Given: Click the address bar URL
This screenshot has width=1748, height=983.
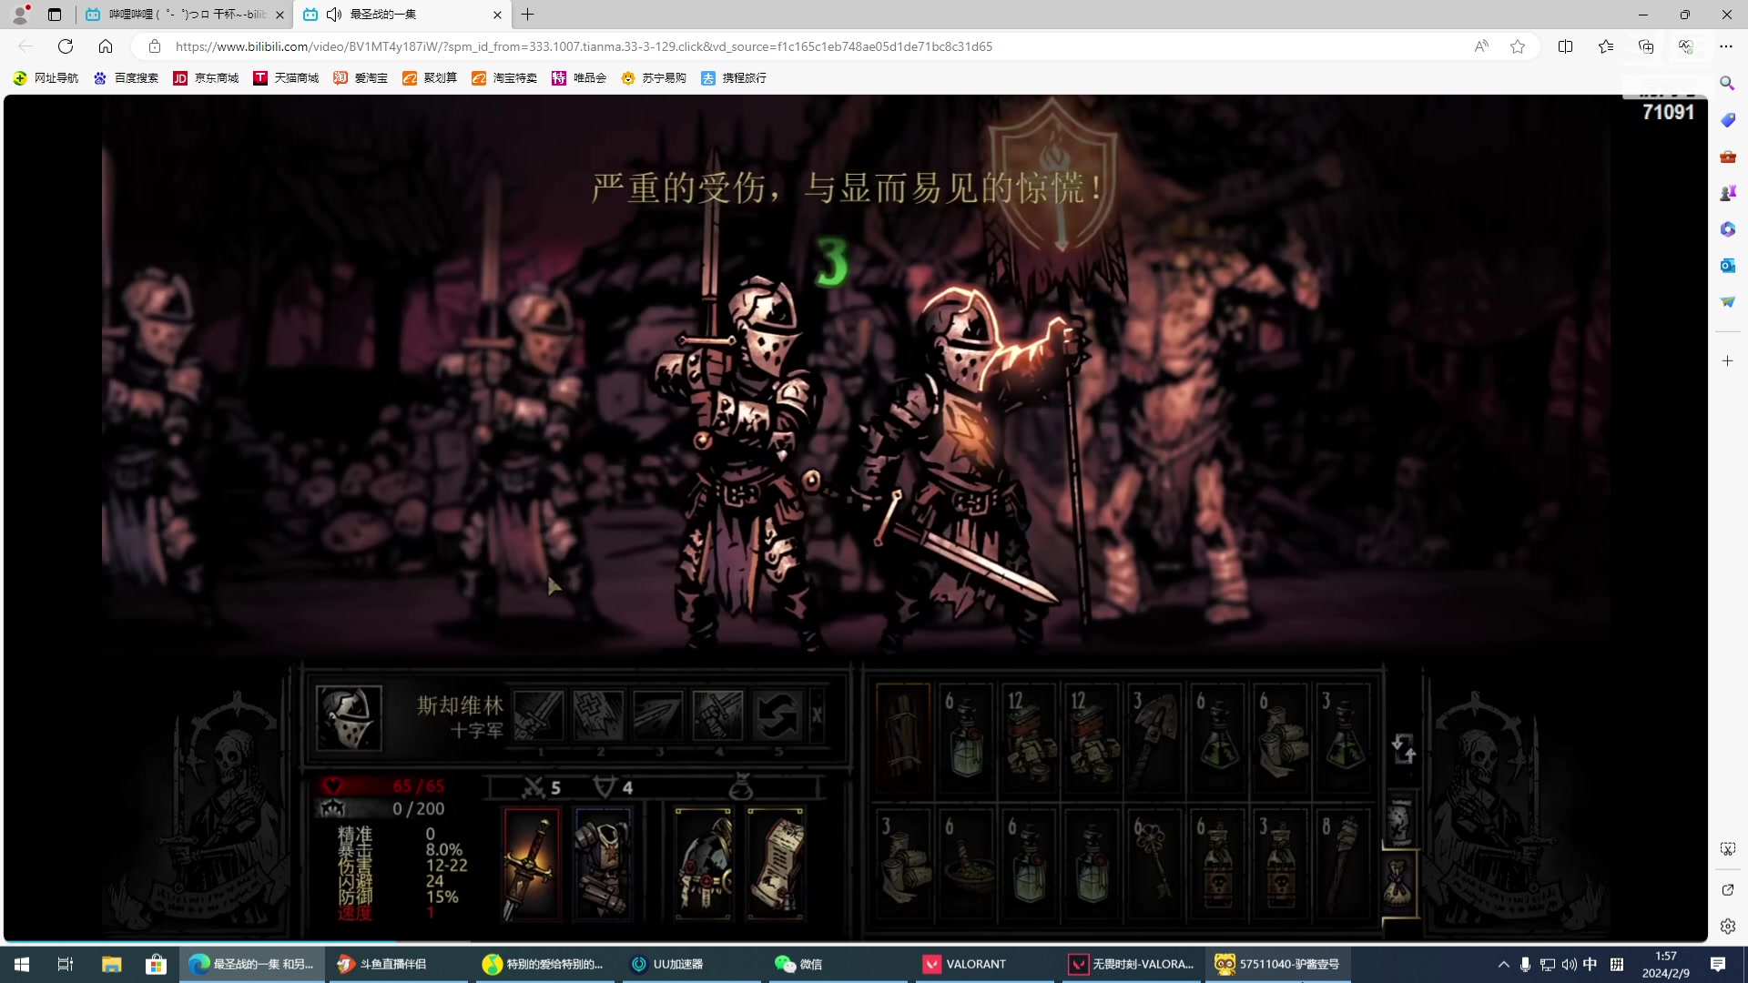Looking at the screenshot, I should point(584,46).
